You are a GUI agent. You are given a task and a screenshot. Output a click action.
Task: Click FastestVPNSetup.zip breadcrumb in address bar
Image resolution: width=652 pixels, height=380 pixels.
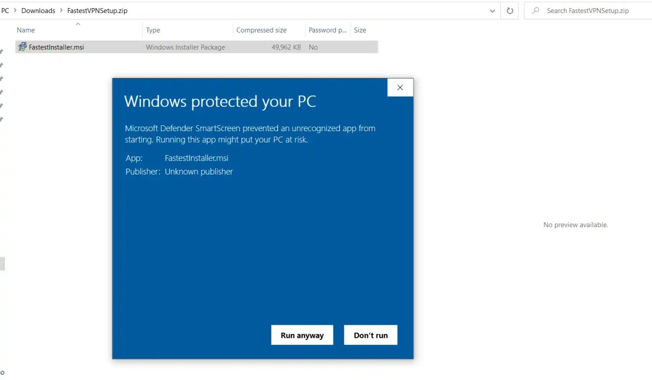97,10
